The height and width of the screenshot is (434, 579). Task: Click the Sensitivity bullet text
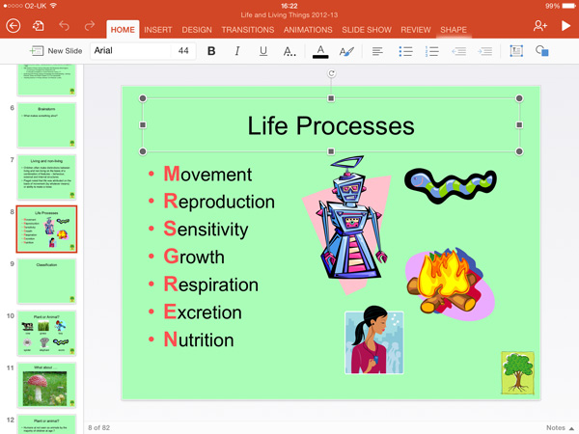coord(207,229)
